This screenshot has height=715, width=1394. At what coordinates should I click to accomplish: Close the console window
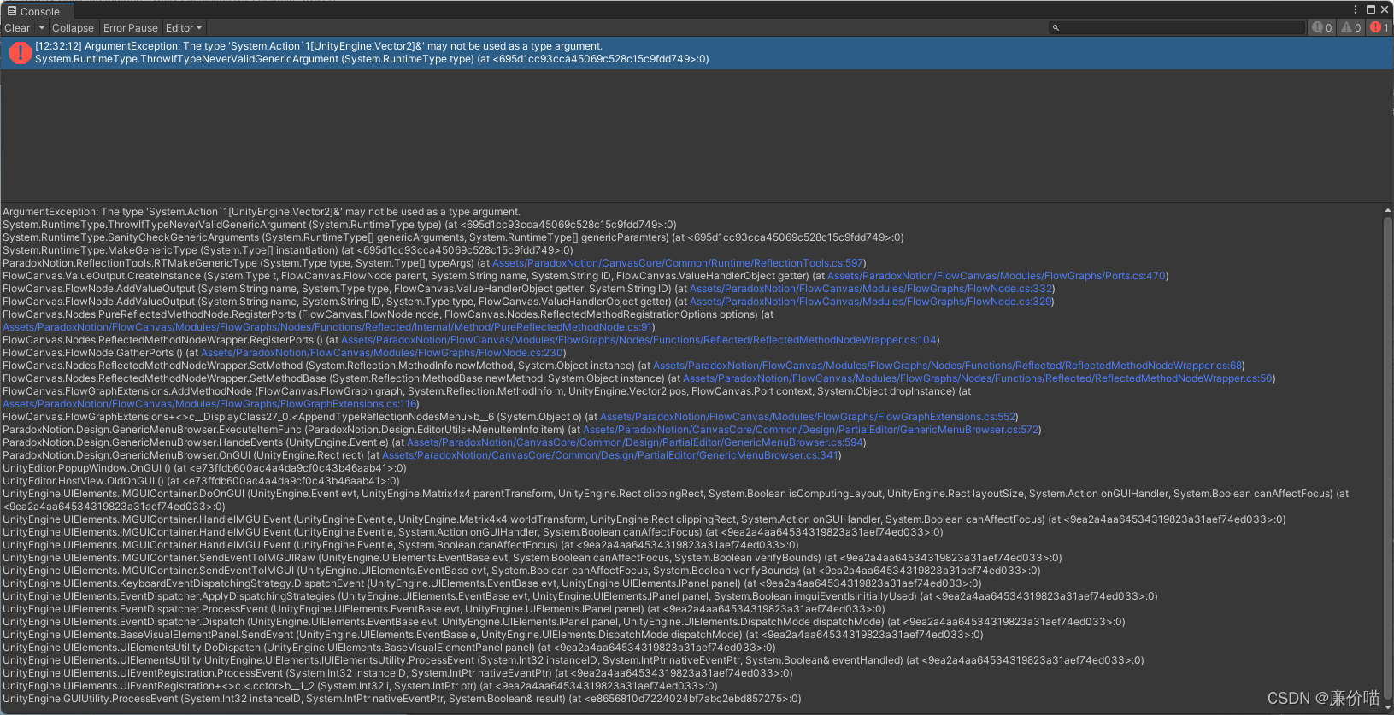click(x=1385, y=9)
